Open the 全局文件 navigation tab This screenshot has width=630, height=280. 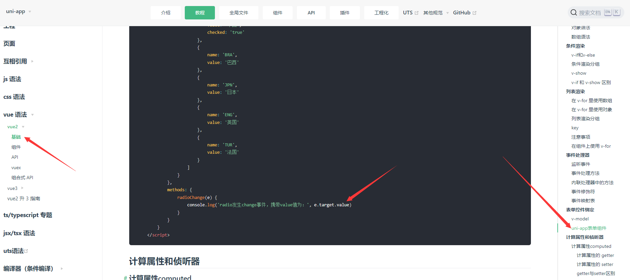pos(239,13)
